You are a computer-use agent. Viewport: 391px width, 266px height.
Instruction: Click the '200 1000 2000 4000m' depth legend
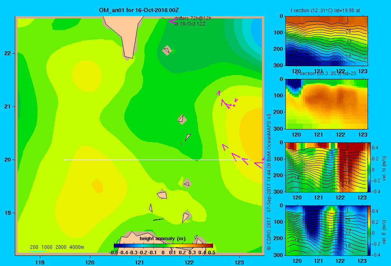(57, 247)
